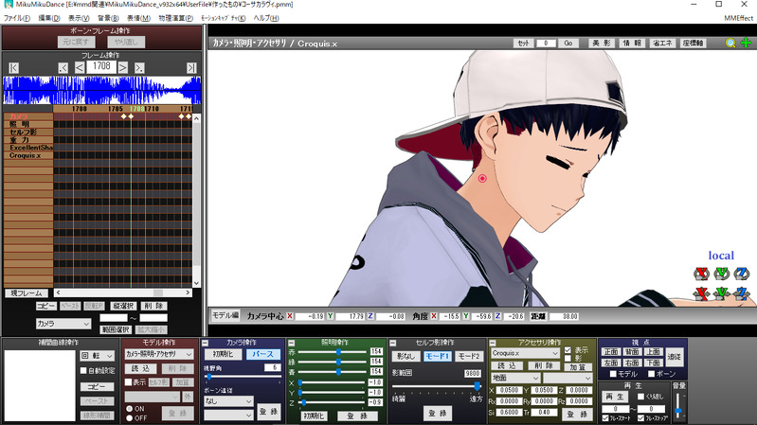Click the 再生 play button

pos(615,397)
